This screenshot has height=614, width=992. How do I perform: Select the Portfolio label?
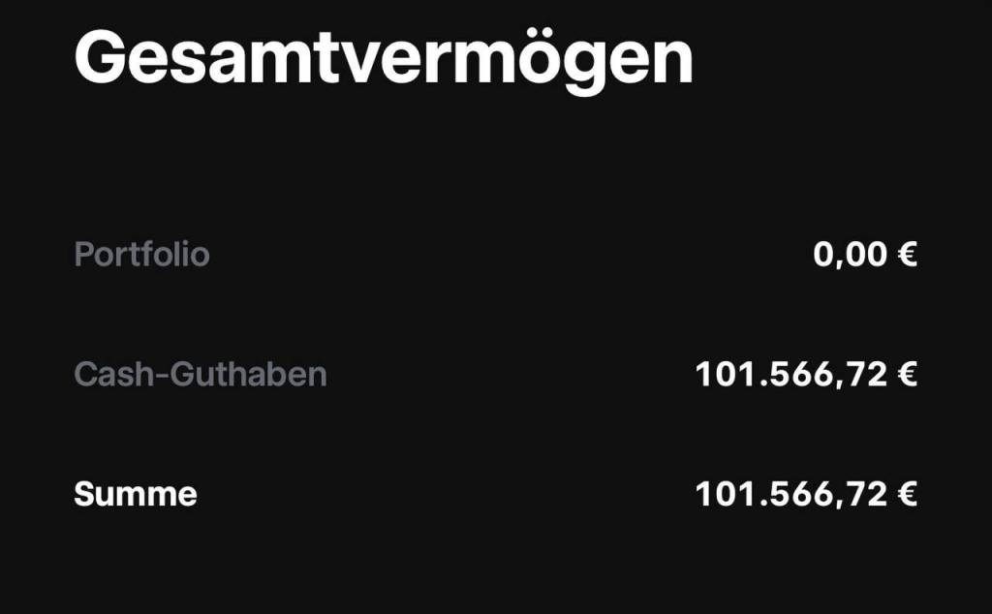click(x=141, y=255)
